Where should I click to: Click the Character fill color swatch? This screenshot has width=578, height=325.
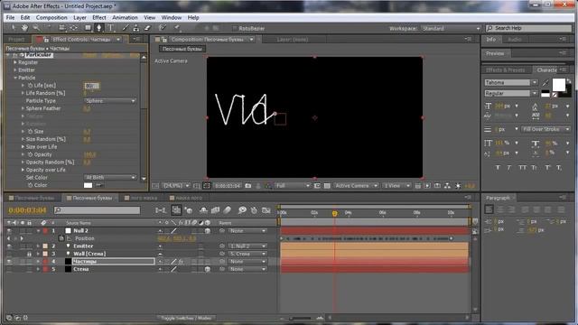tap(558, 85)
